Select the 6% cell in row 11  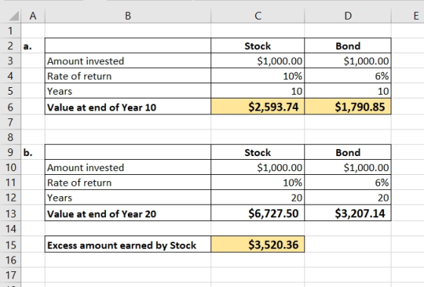tap(348, 182)
